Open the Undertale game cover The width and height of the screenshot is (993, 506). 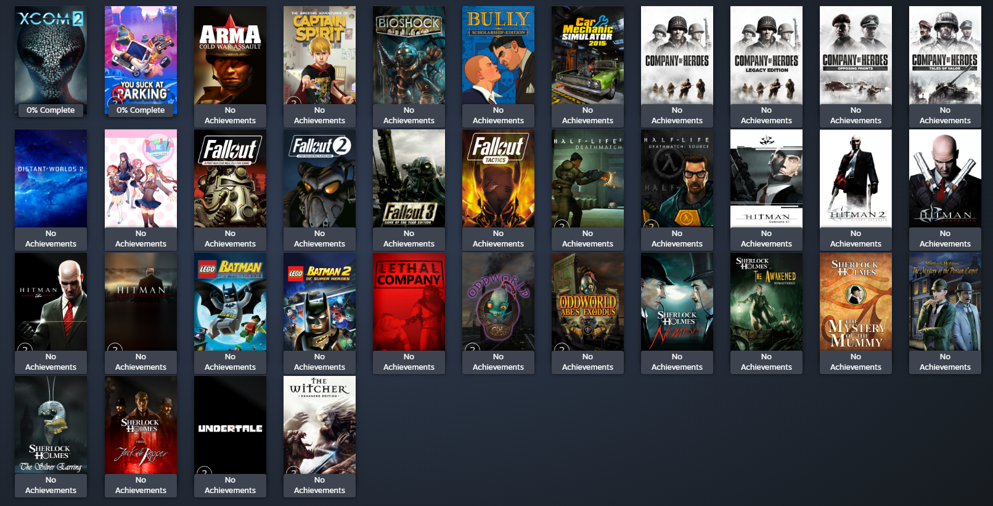point(230,425)
